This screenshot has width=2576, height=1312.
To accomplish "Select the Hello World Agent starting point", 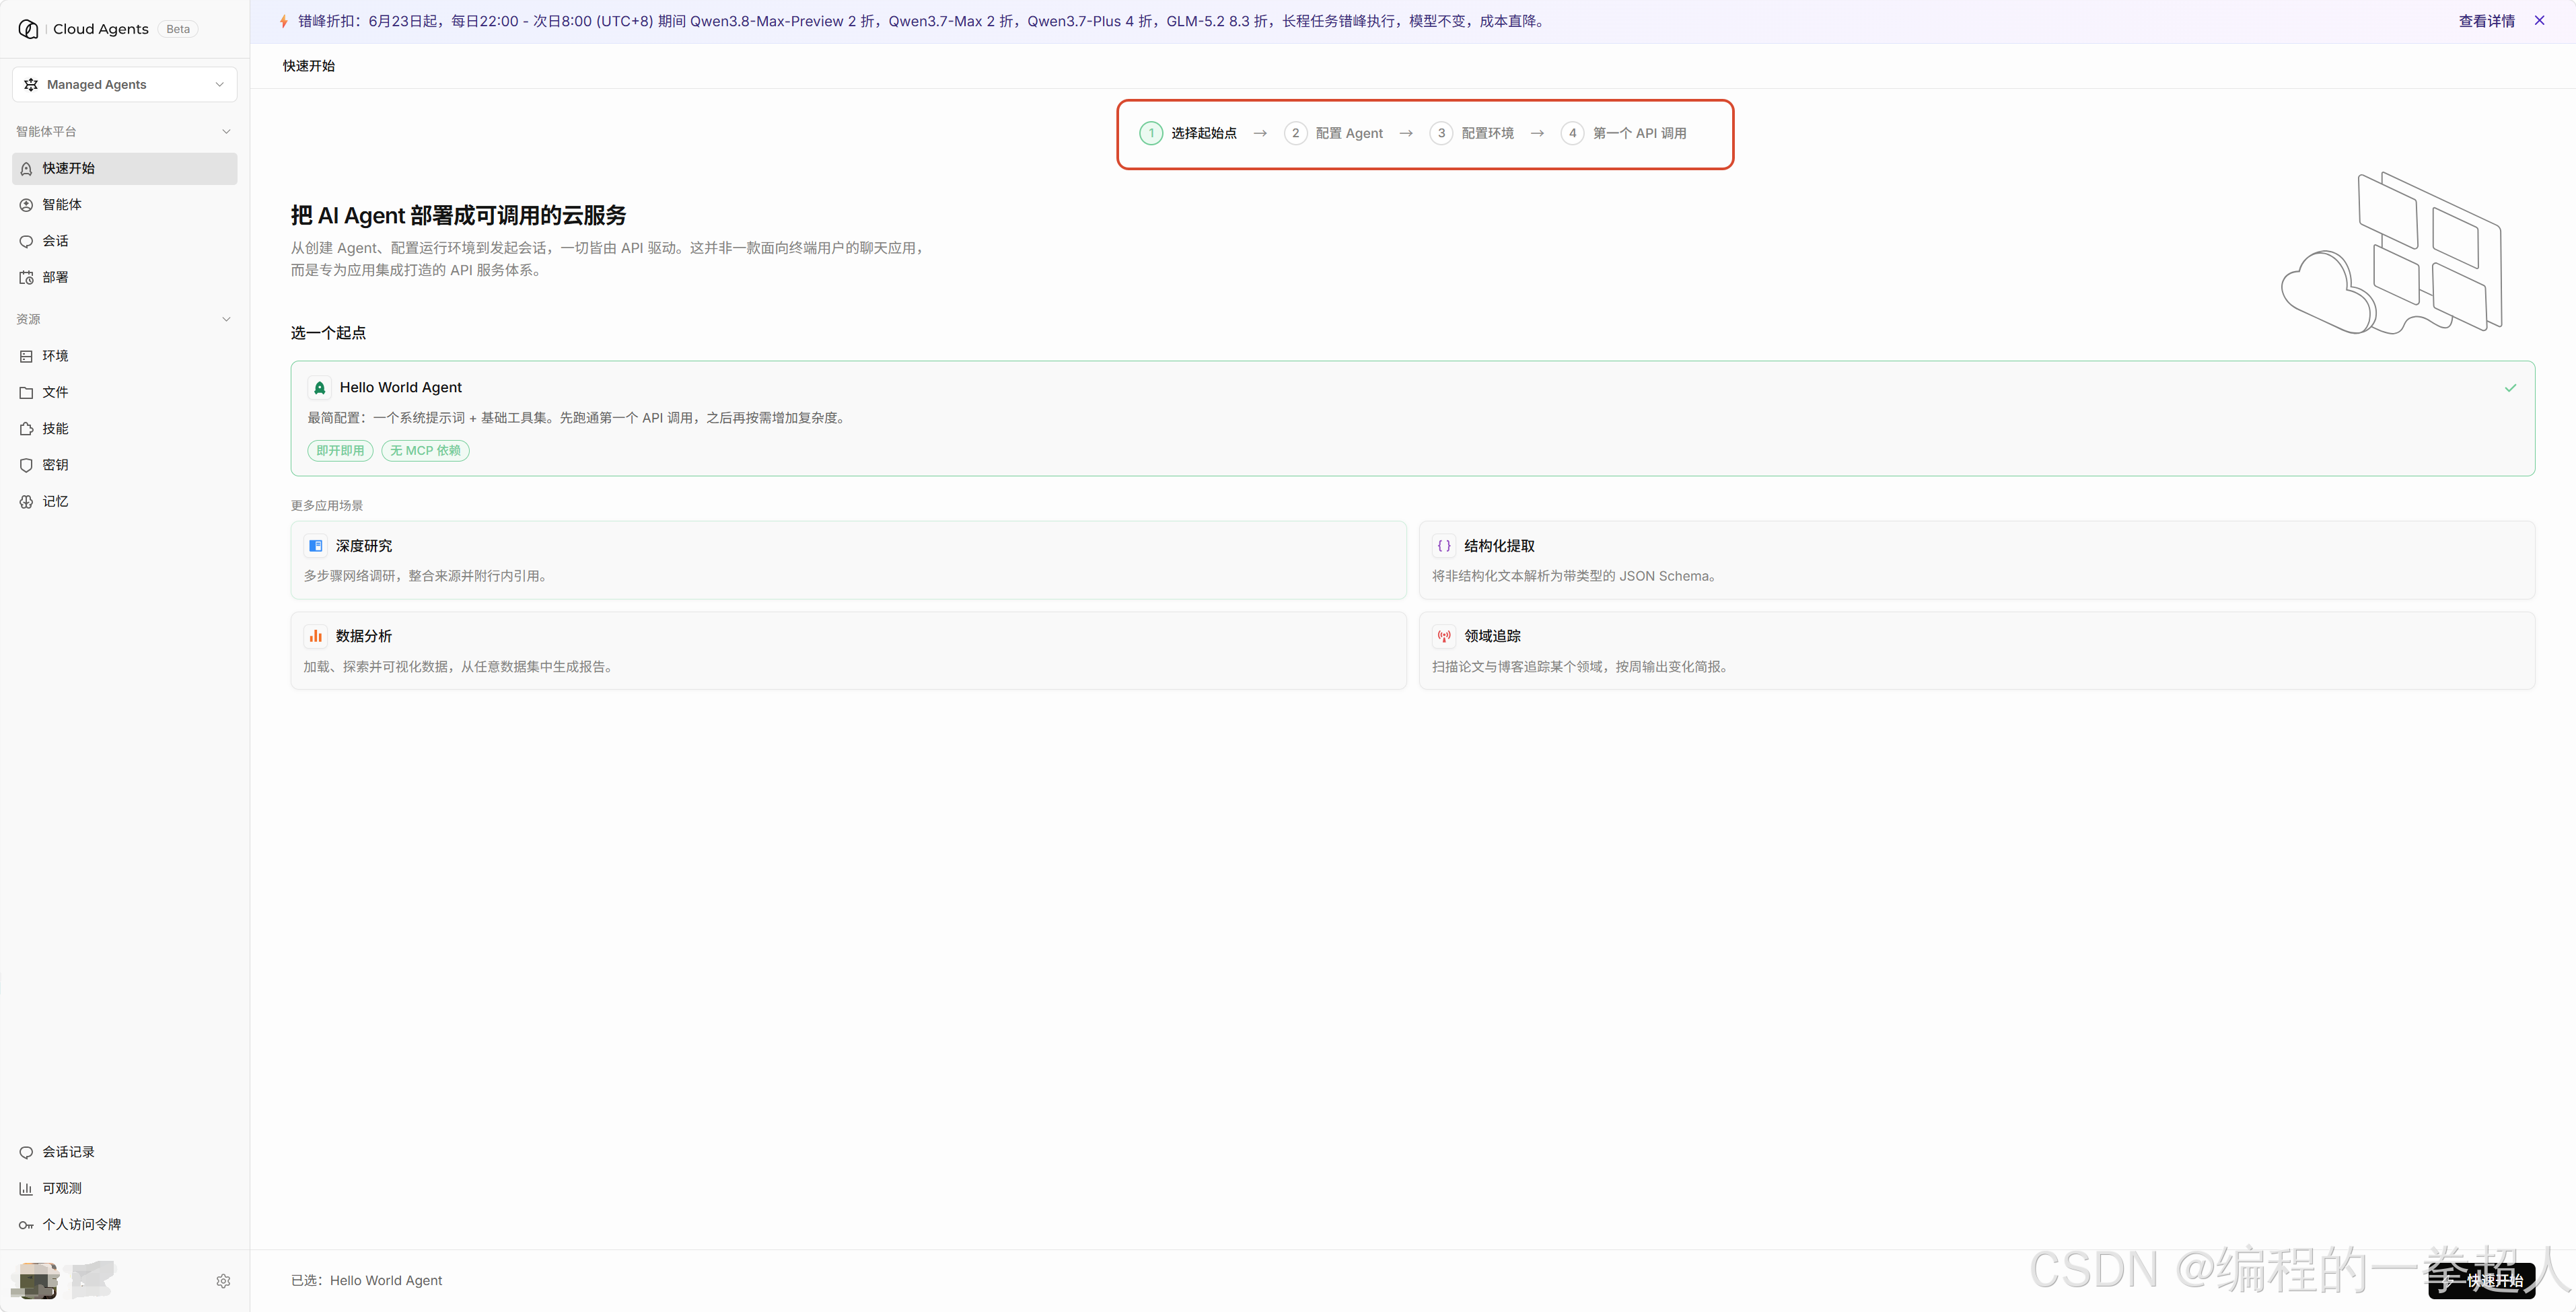I will point(1412,418).
